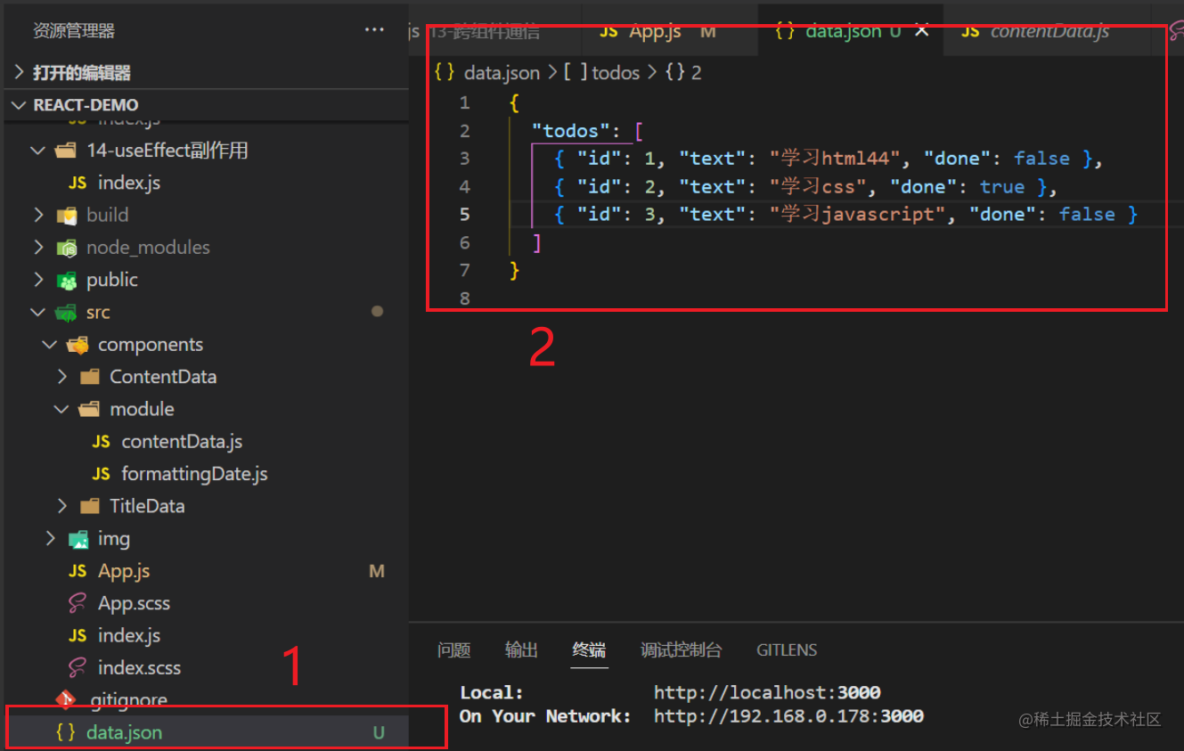Open index.js under src folder
The height and width of the screenshot is (751, 1184).
128,635
